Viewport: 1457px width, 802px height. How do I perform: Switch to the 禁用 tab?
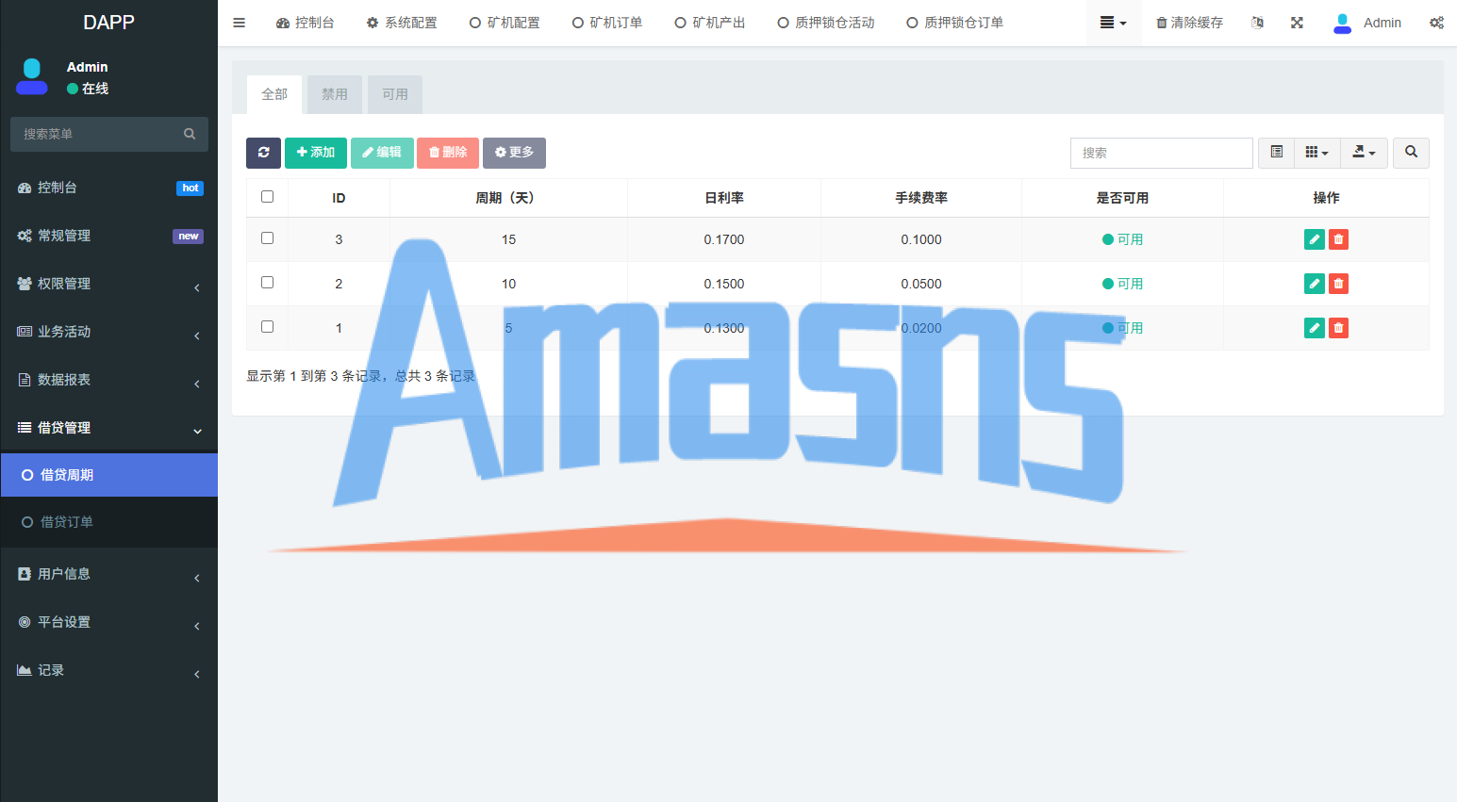click(335, 94)
